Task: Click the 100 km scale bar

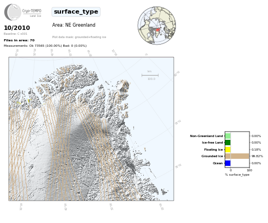Action: (x=150, y=75)
